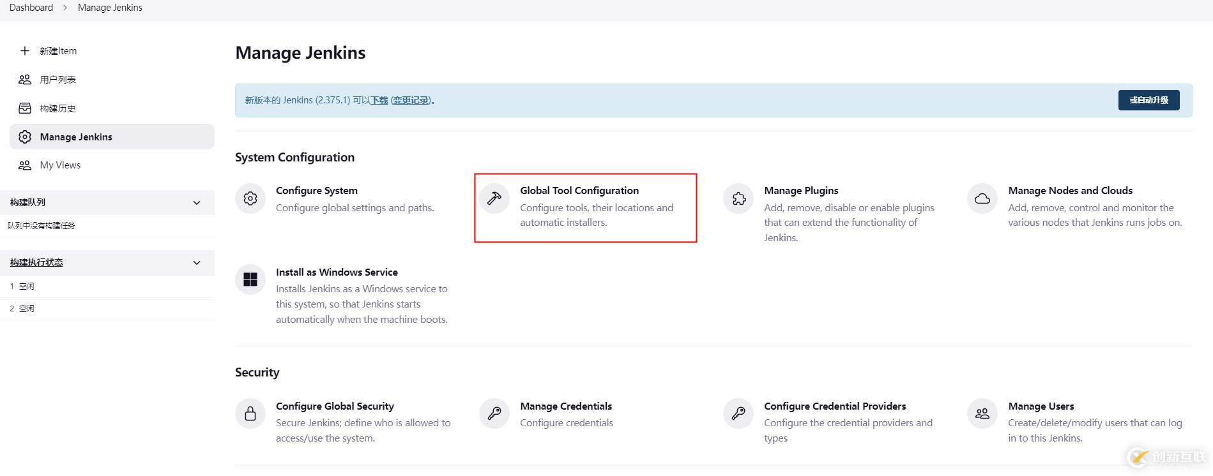Open 构建历史 build history in sidebar
This screenshot has height=476, width=1213.
57,108
